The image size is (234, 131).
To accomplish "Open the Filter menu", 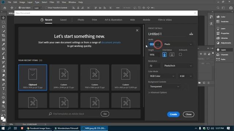I will (x=52, y=2).
